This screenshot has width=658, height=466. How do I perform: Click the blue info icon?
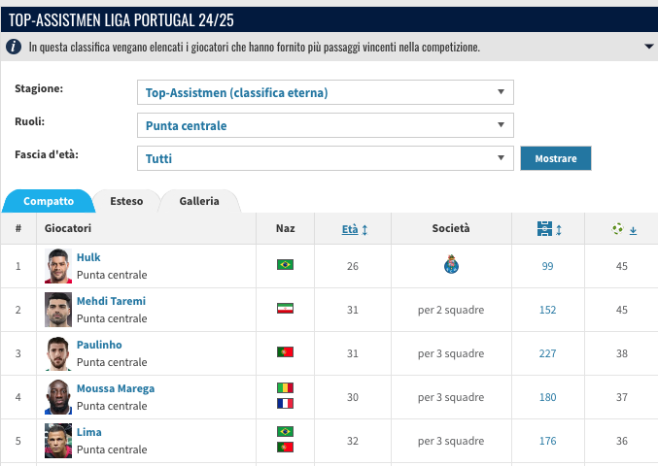point(14,46)
